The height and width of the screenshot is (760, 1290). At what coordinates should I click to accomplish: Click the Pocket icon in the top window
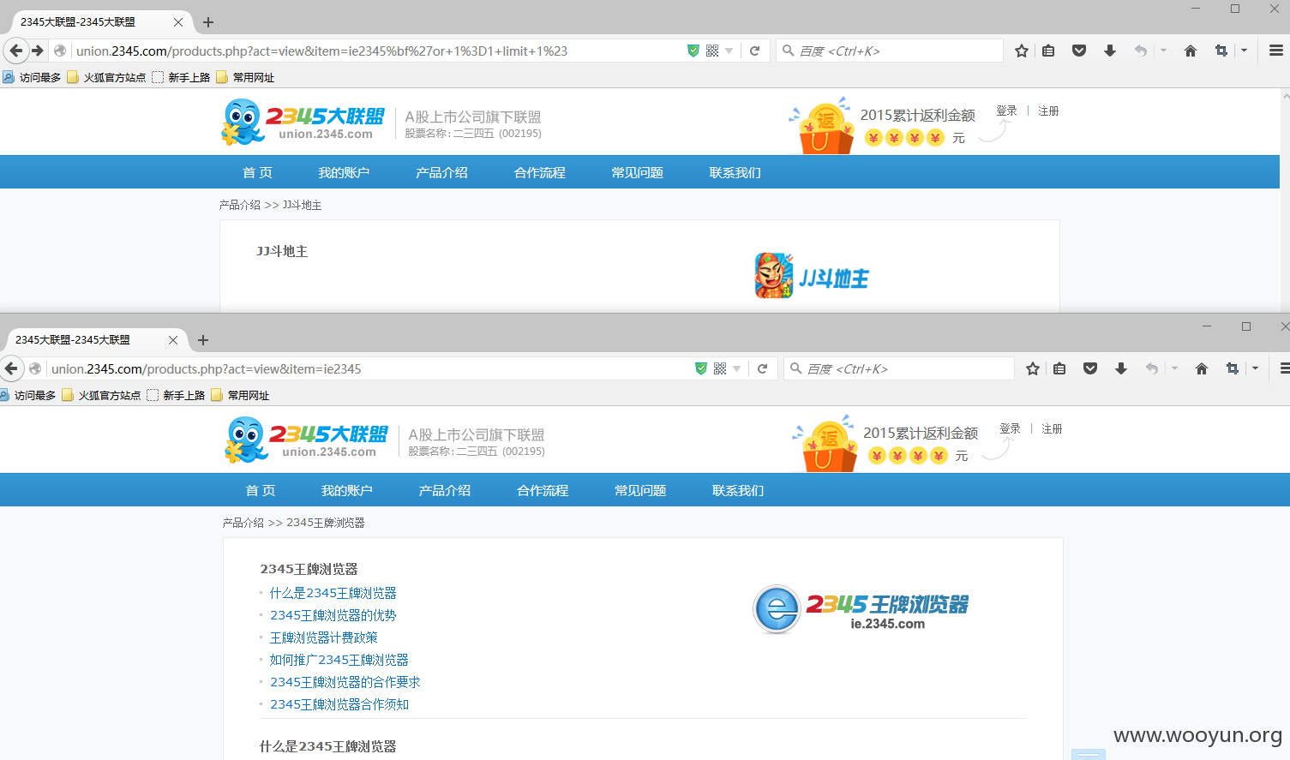pos(1079,51)
